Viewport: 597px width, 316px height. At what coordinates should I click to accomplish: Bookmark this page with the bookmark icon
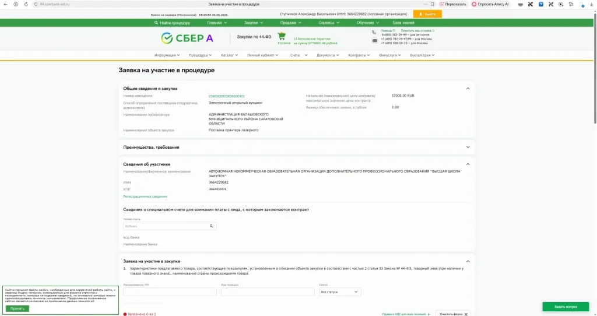pos(432,4)
